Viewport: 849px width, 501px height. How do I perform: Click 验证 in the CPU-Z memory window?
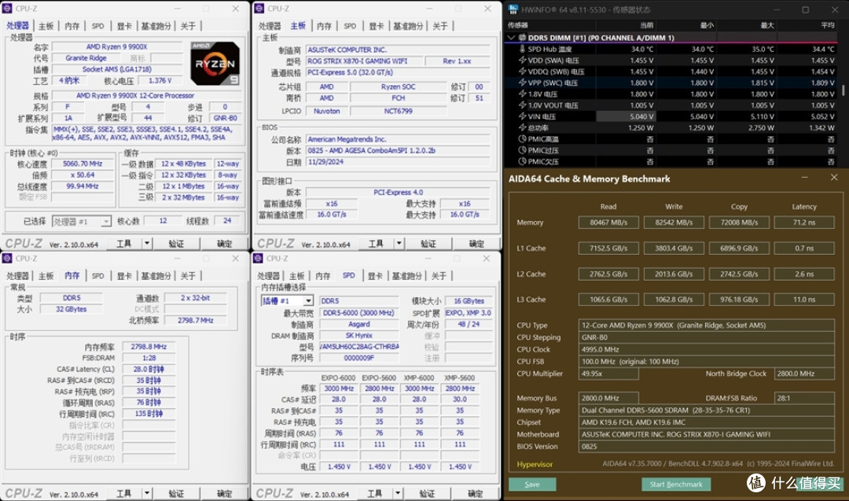(x=176, y=493)
